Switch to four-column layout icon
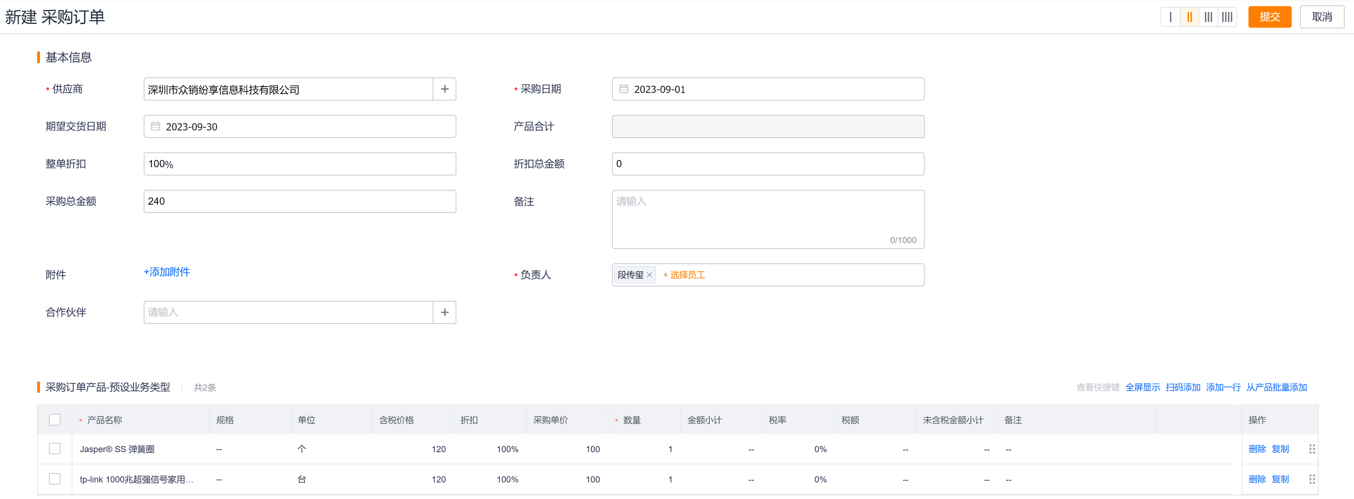Screen dimensions: 1354x499 tap(1227, 17)
